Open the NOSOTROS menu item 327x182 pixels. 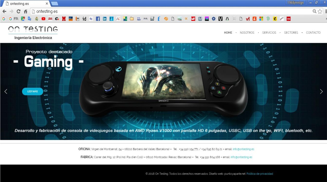[x=247, y=33]
